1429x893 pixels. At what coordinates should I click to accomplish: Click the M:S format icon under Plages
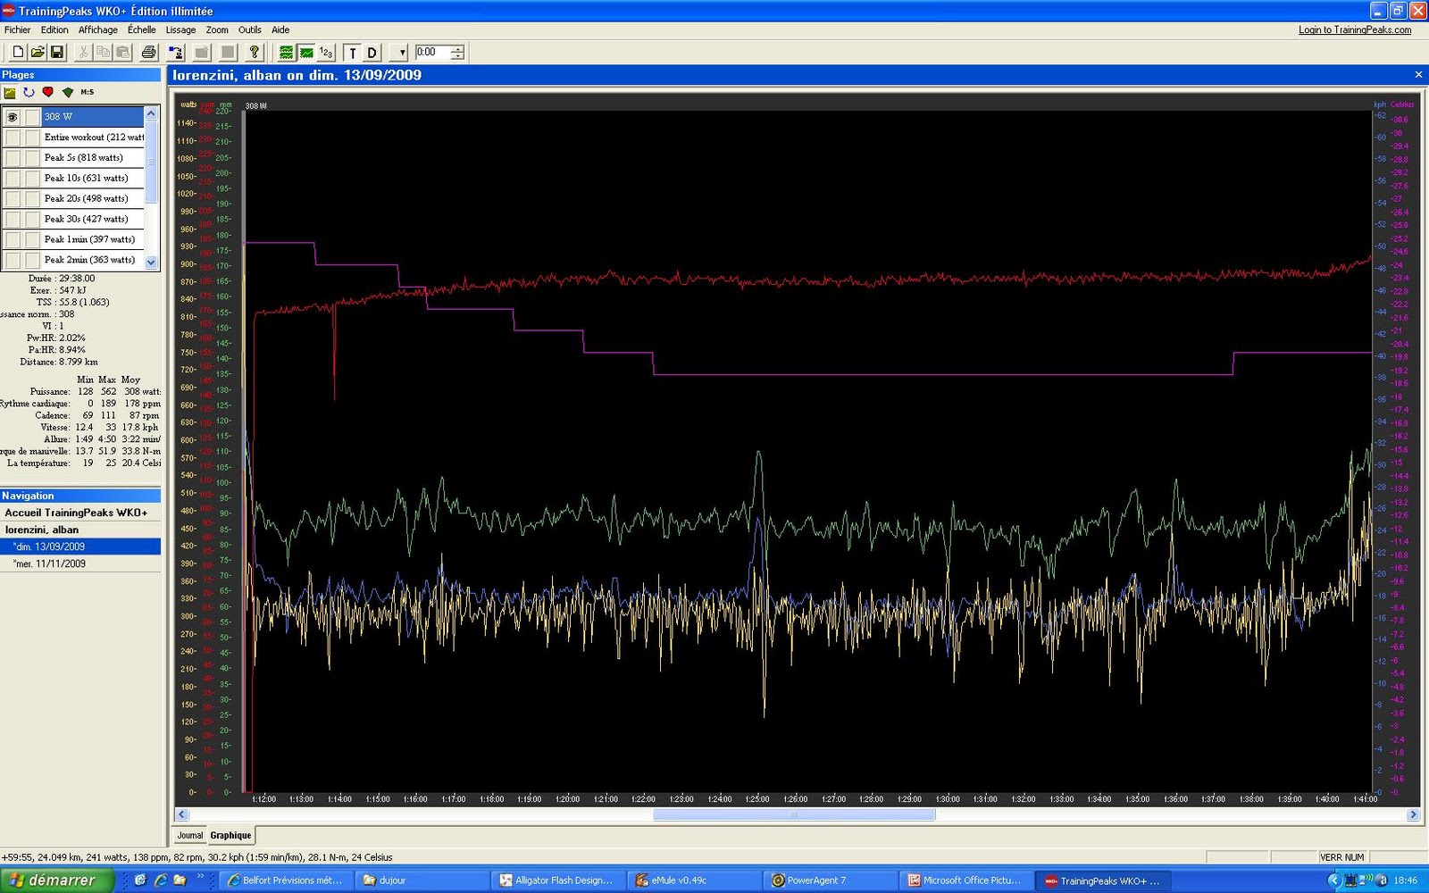coord(88,92)
